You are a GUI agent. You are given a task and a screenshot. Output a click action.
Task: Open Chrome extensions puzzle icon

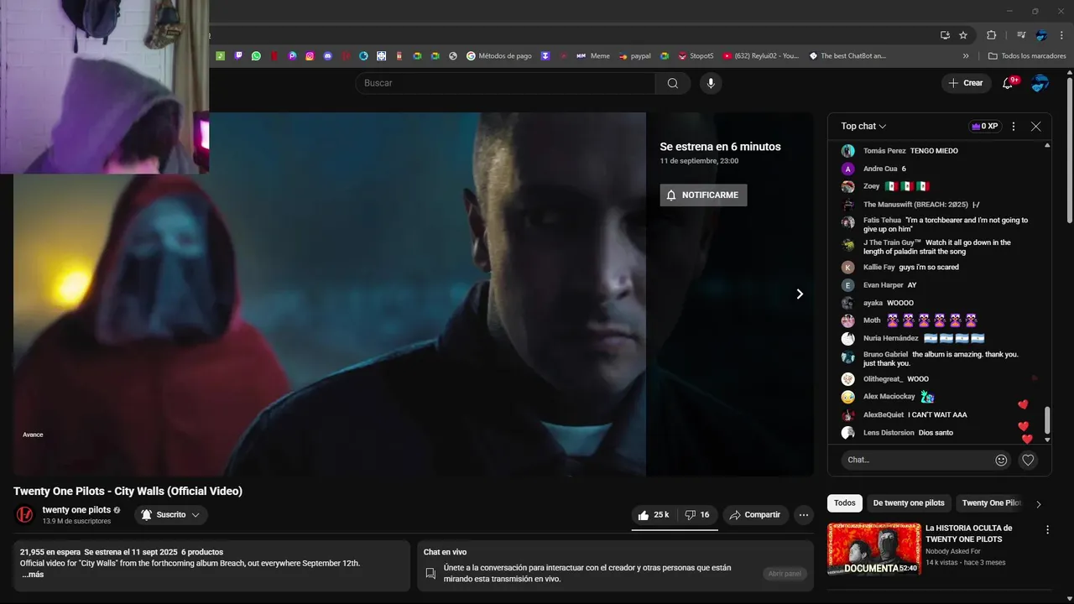pos(991,35)
